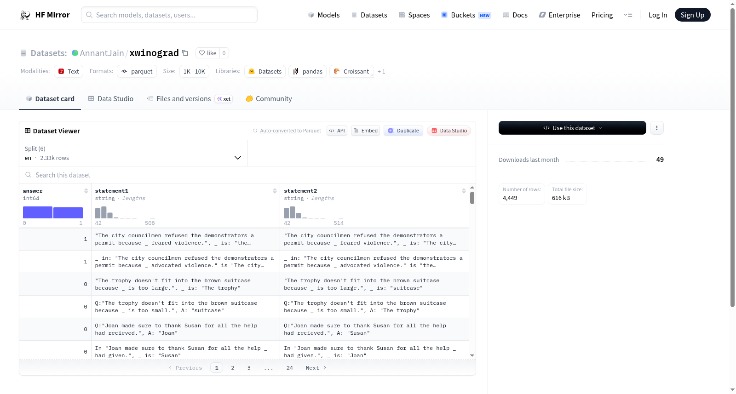Select the parquet format tag
Viewport: 736px width, 394px height.
click(137, 71)
